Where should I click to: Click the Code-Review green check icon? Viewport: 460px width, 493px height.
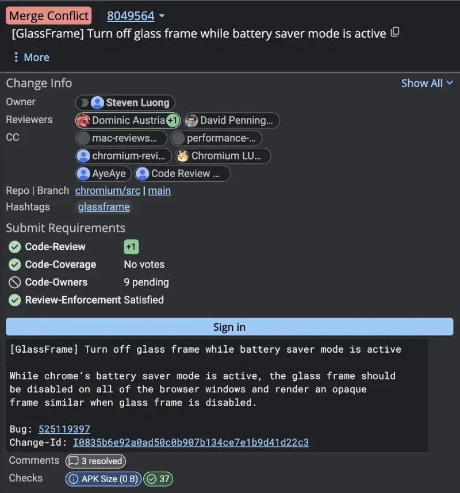pyautogui.click(x=15, y=247)
